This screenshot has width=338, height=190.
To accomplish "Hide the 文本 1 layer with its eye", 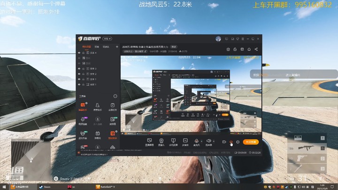I will [79, 79].
